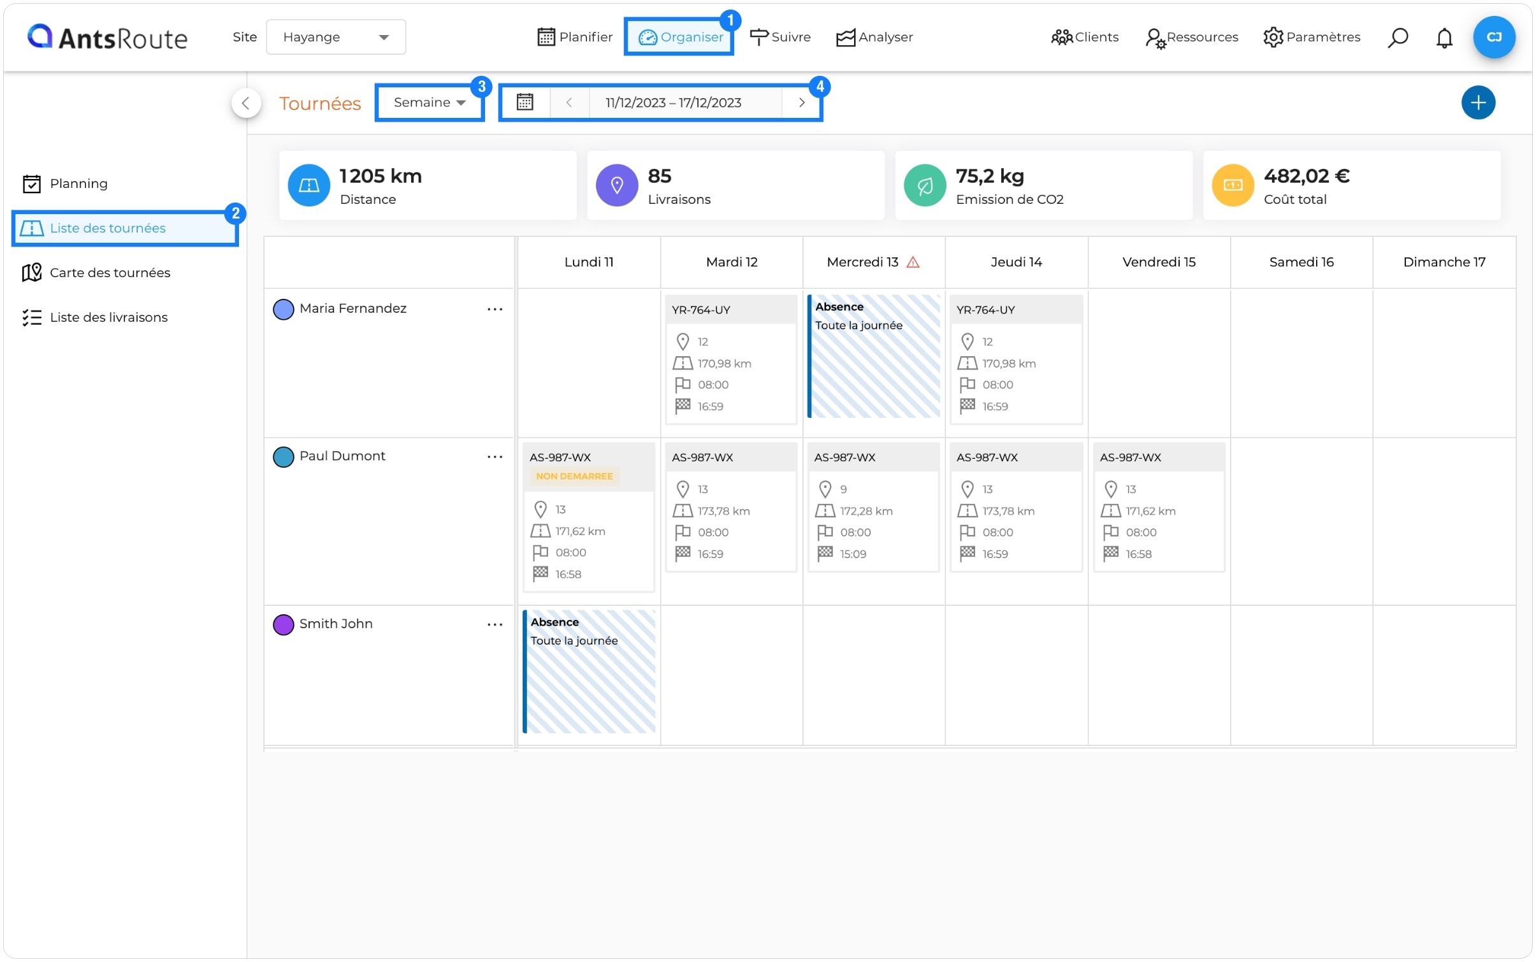1536x962 pixels.
Task: Click the 85 Livraisons value
Action: [x=660, y=176]
